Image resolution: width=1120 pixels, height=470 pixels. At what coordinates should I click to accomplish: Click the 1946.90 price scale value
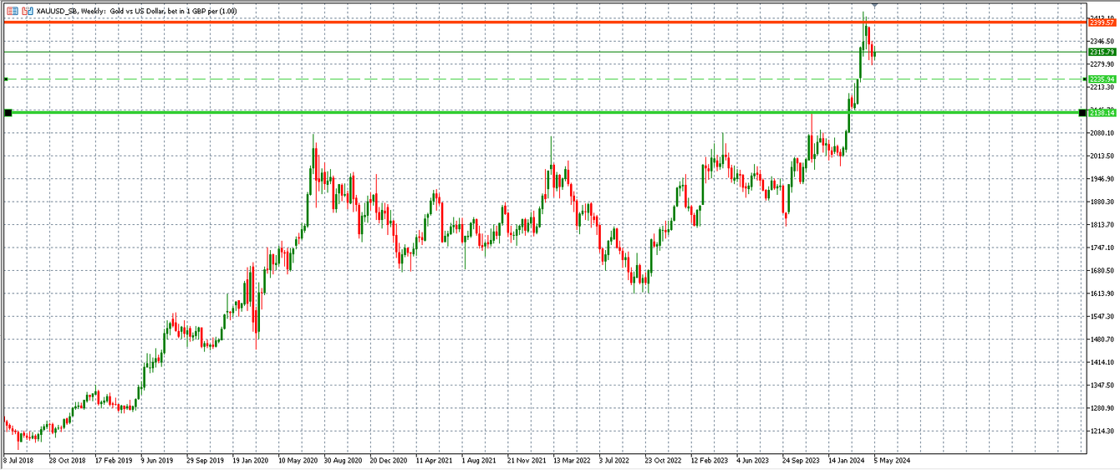tap(1102, 179)
